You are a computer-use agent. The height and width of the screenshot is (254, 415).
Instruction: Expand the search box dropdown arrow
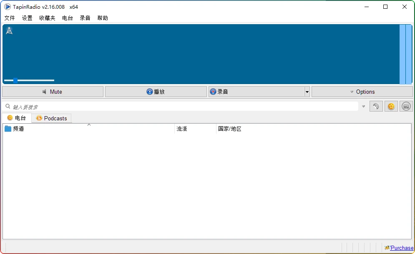(363, 106)
